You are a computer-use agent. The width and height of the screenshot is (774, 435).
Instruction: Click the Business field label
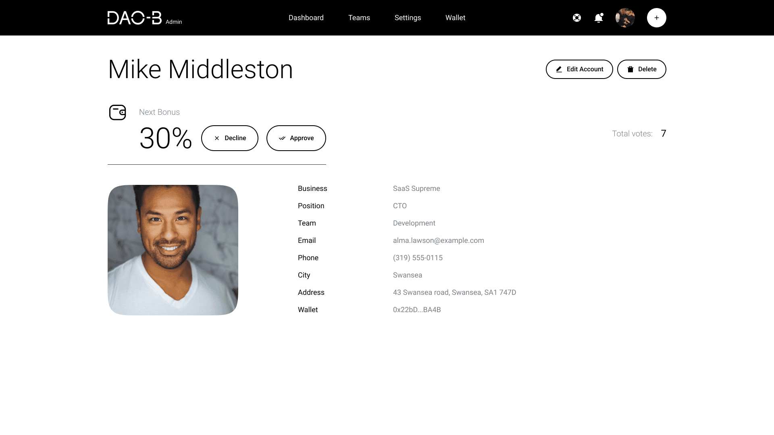pos(312,188)
